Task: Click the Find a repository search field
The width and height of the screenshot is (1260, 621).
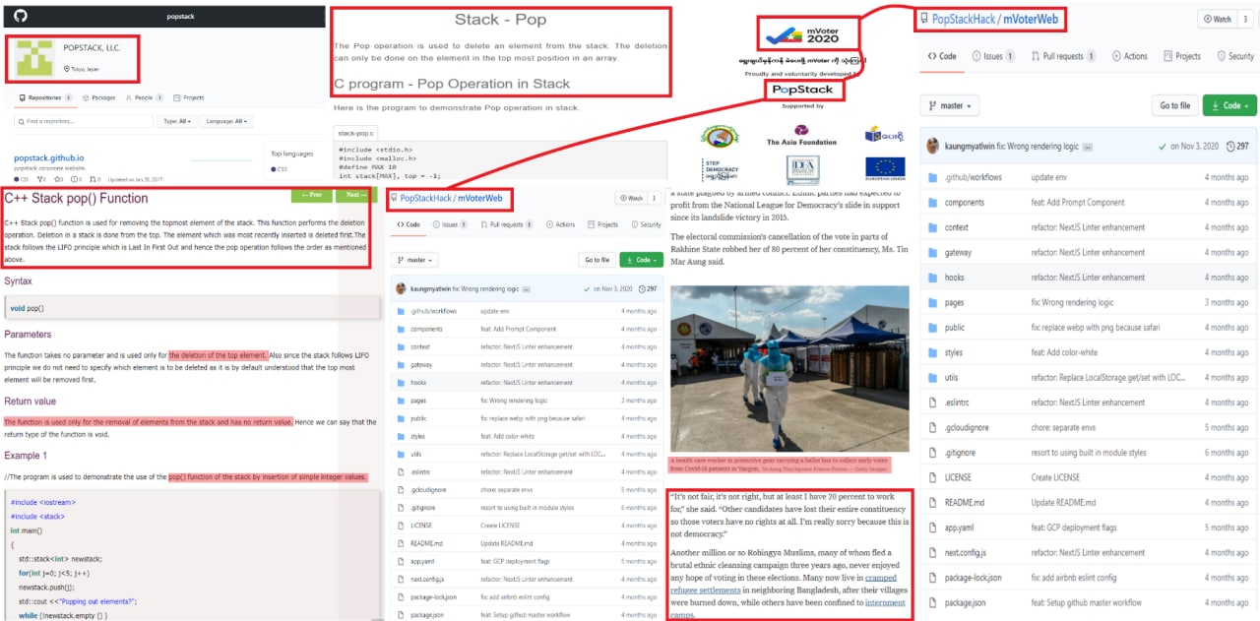Action: tap(84, 121)
